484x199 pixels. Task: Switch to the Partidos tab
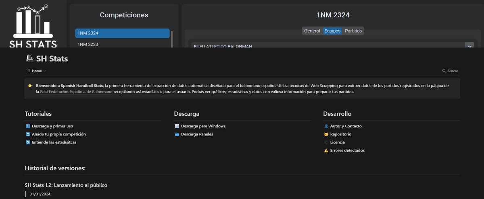[353, 31]
